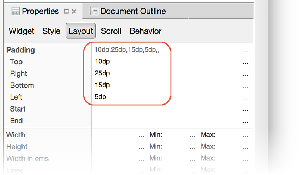
Task: Close the Properties panel tab
Action: point(74,11)
